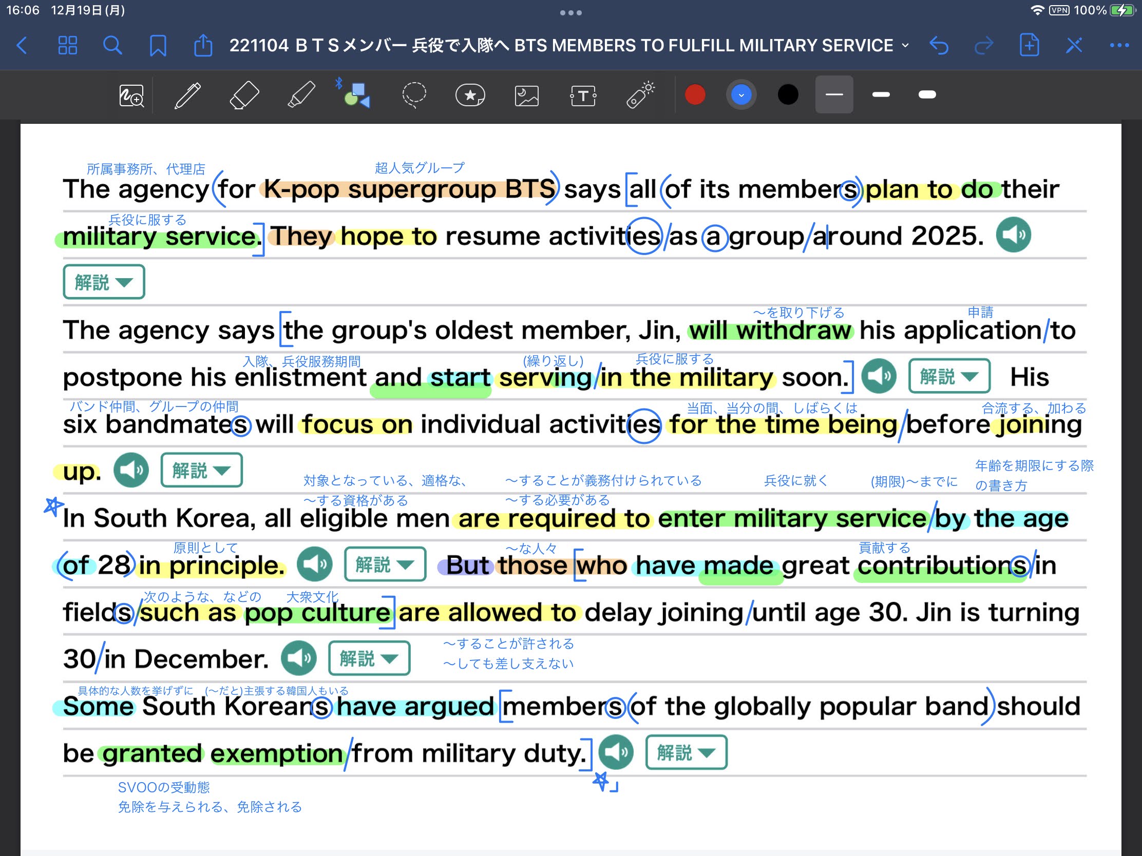Select the Image insert tool
This screenshot has height=856, width=1142.
pos(527,96)
